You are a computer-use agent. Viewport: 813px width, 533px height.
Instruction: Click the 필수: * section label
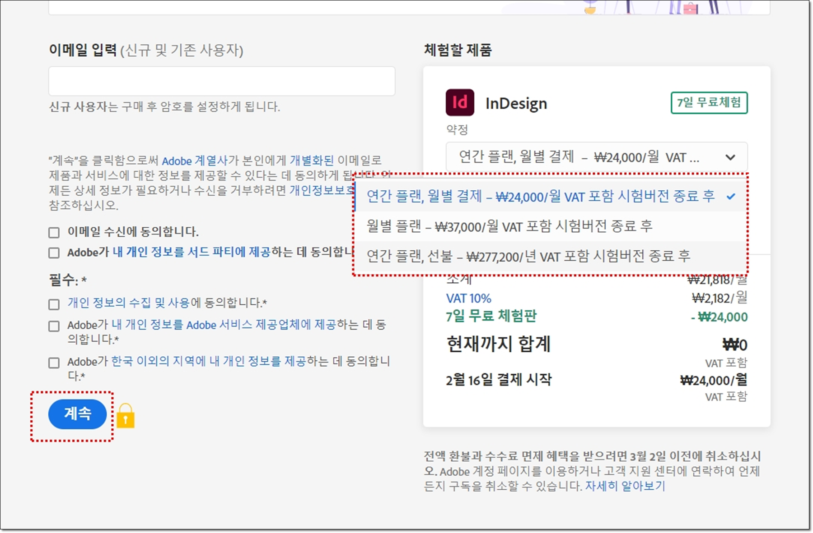68,280
